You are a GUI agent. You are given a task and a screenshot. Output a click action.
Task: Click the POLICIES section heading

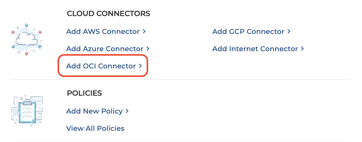click(84, 93)
